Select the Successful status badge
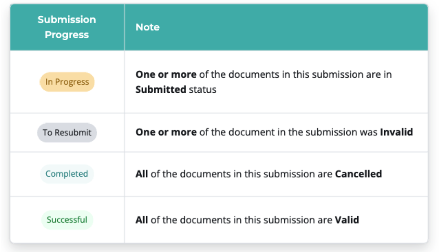Screen dimensions: 439x252 [67, 220]
